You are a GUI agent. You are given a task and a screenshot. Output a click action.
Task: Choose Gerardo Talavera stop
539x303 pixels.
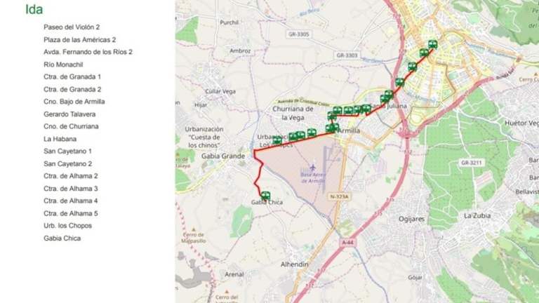[x=69, y=114]
